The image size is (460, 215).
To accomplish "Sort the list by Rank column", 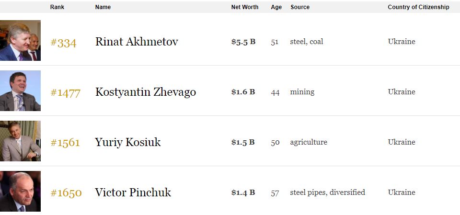I will [x=57, y=7].
